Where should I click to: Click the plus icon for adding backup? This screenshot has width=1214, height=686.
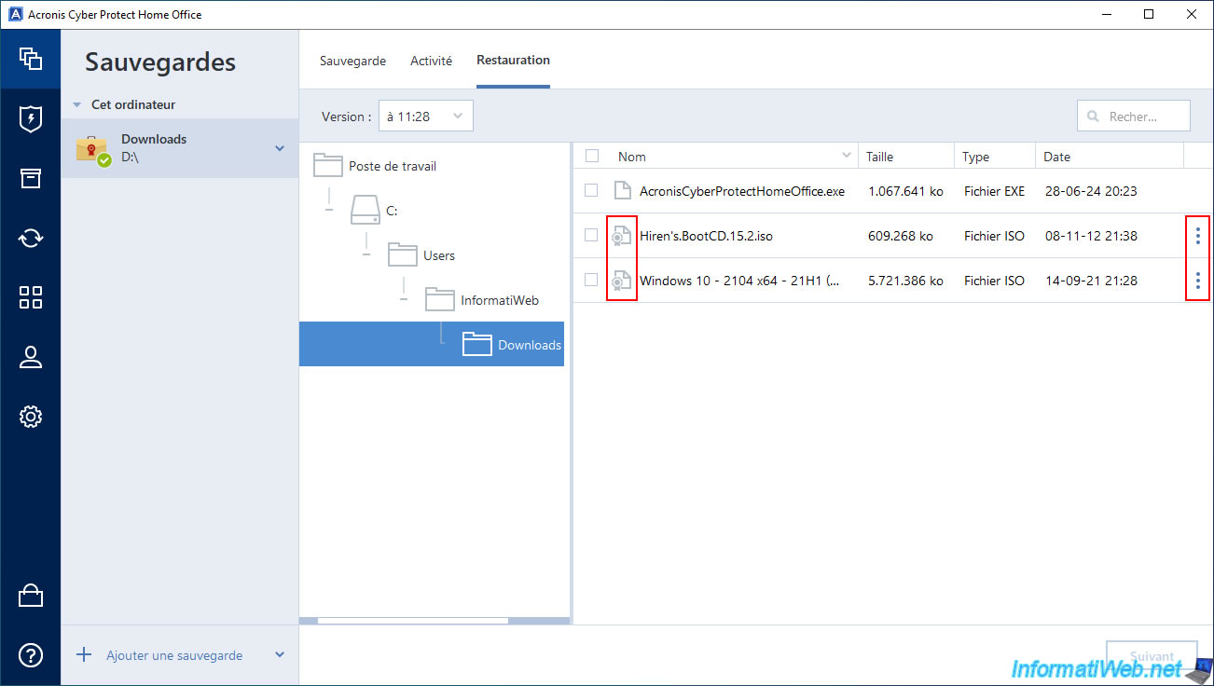(84, 655)
